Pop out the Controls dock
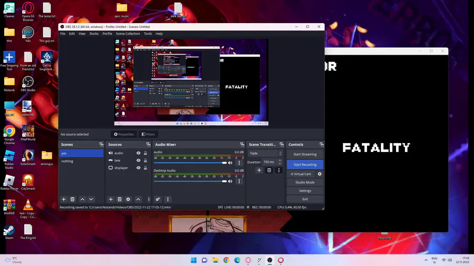474x266 pixels. coord(321,145)
